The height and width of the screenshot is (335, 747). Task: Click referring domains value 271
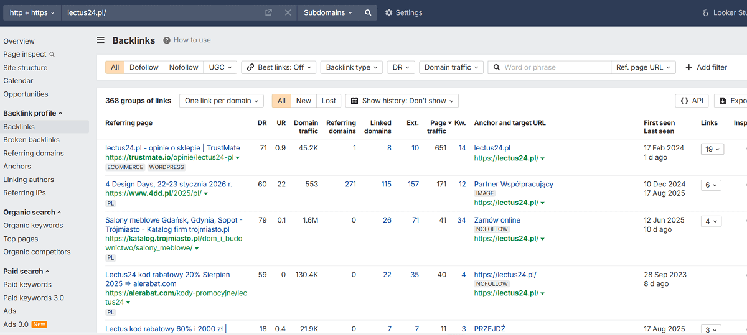[350, 184]
